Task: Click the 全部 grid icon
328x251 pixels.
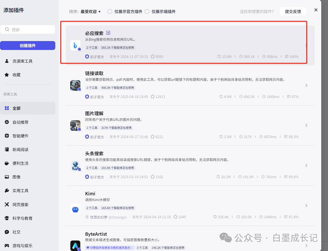Action: point(7,108)
